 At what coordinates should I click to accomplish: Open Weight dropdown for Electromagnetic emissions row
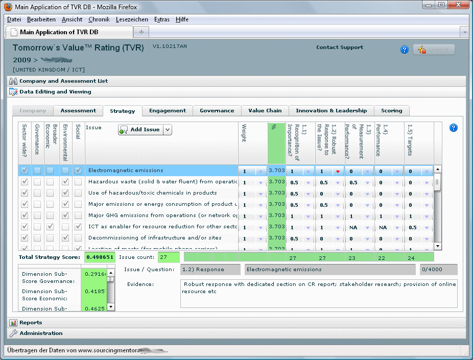tap(260, 172)
